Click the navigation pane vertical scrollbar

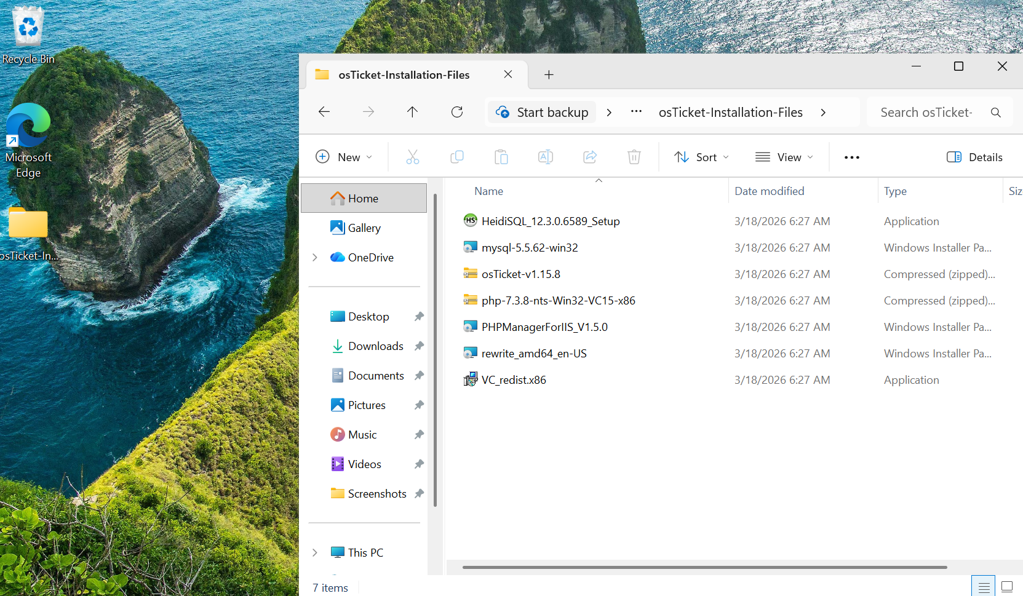[435, 351]
